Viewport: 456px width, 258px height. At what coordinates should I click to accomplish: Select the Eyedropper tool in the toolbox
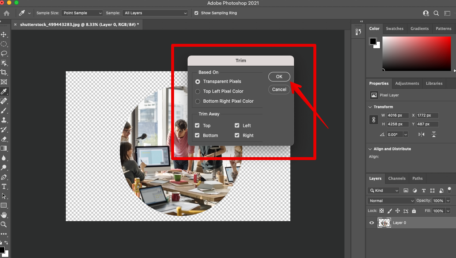click(4, 91)
